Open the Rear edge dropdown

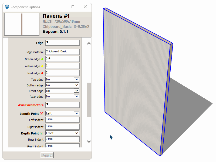tap(76, 96)
